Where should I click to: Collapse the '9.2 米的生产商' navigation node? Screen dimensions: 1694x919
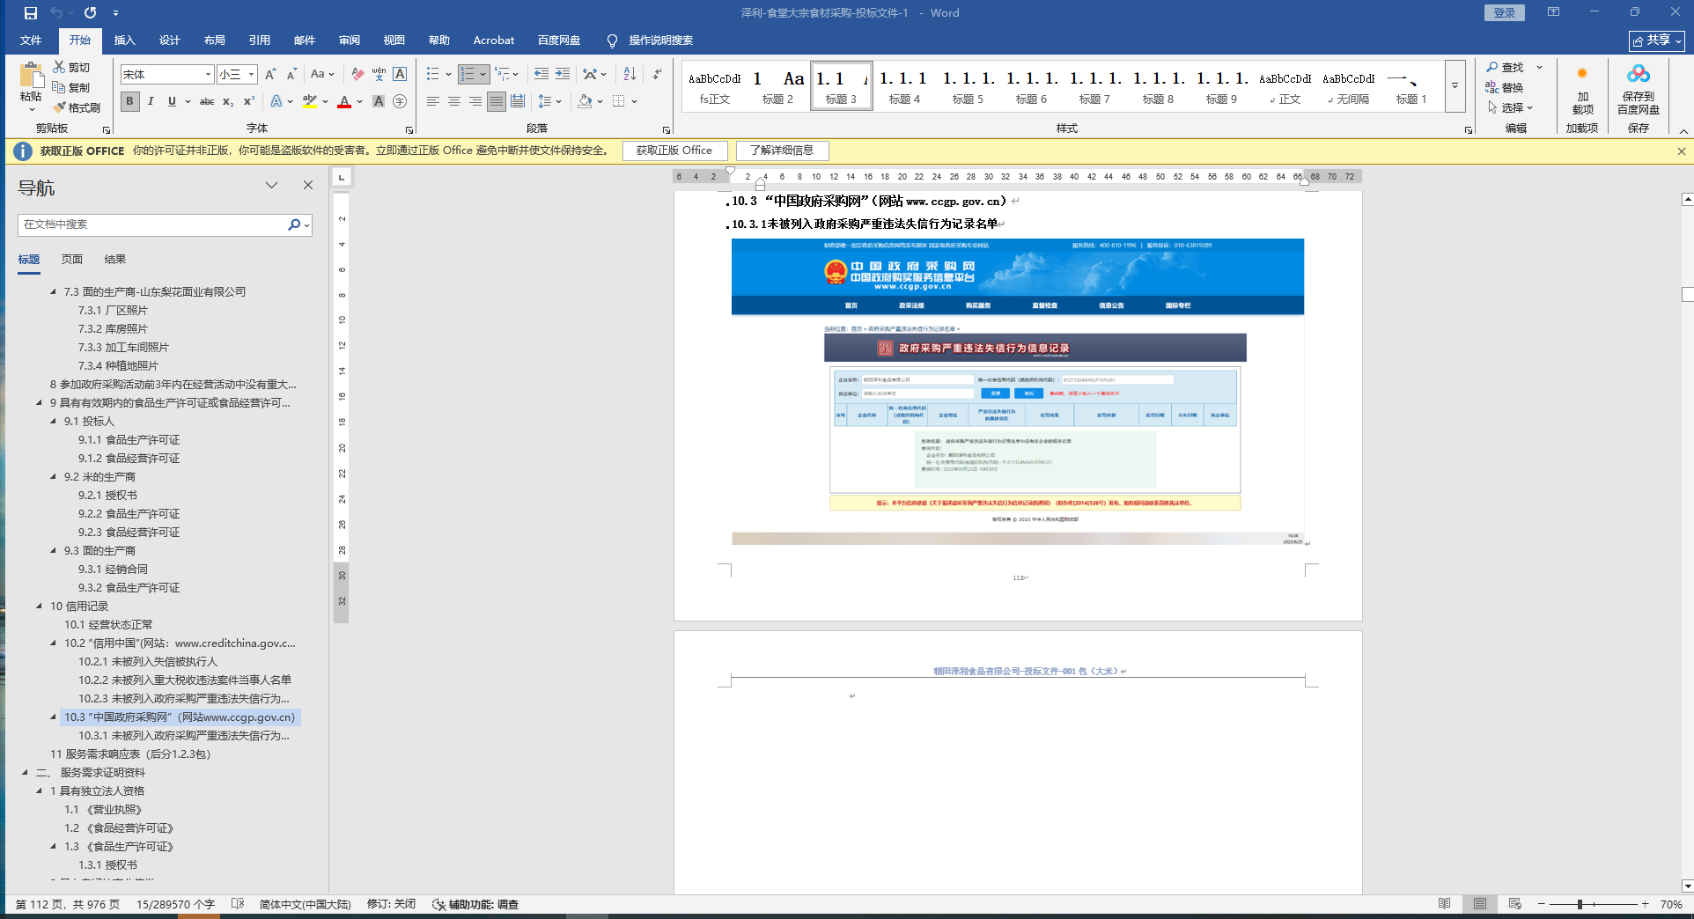[x=53, y=476]
